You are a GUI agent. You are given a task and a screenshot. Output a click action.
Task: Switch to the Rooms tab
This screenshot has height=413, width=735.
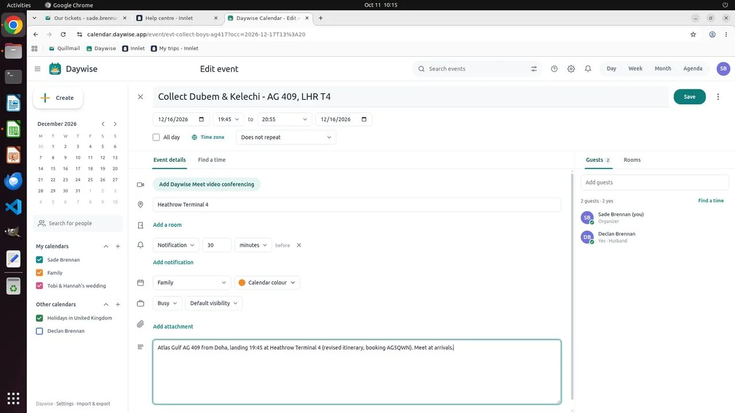tap(632, 160)
